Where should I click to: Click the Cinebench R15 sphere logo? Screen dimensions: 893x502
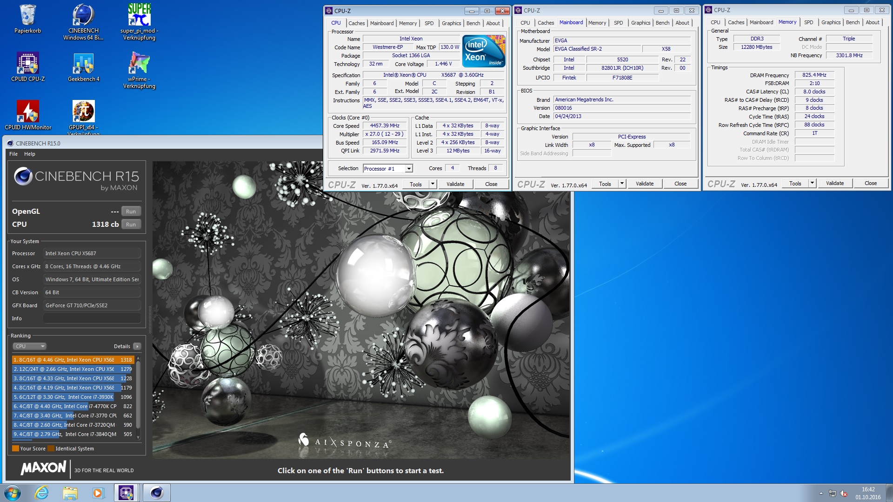[23, 176]
